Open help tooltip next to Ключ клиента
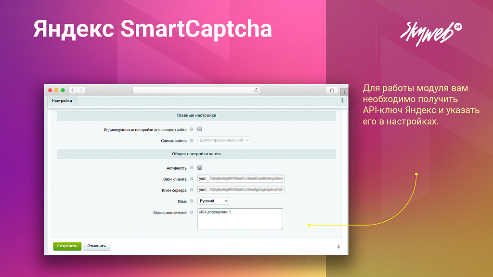Image resolution: width=493 pixels, height=277 pixels. click(191, 179)
